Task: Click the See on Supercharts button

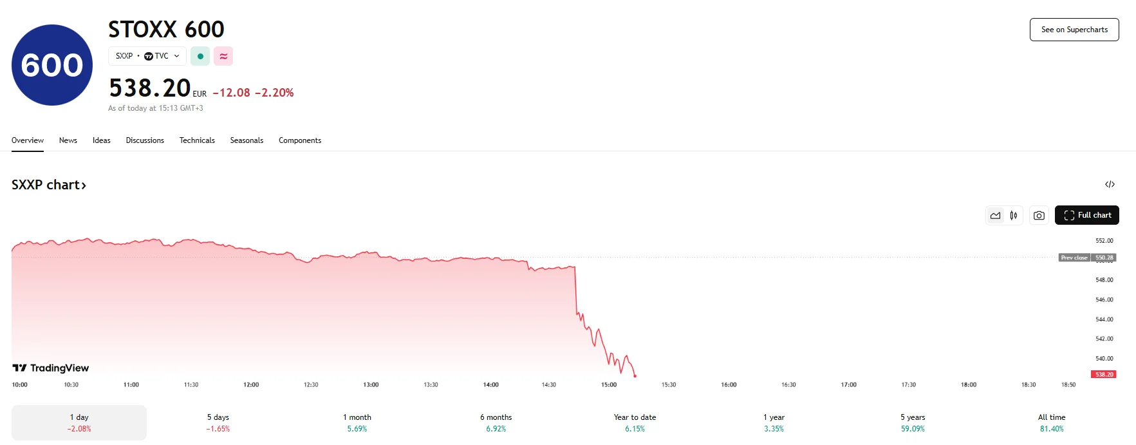Action: pyautogui.click(x=1074, y=29)
